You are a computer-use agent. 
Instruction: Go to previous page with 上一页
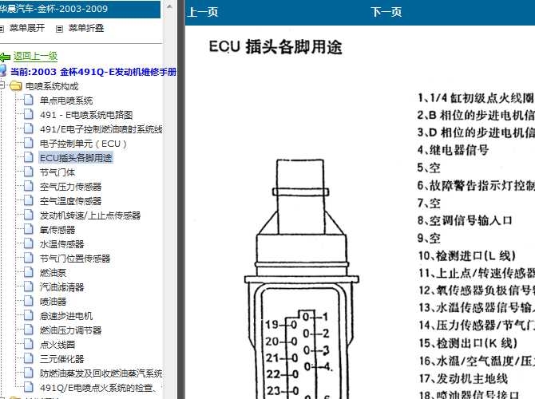pos(203,12)
